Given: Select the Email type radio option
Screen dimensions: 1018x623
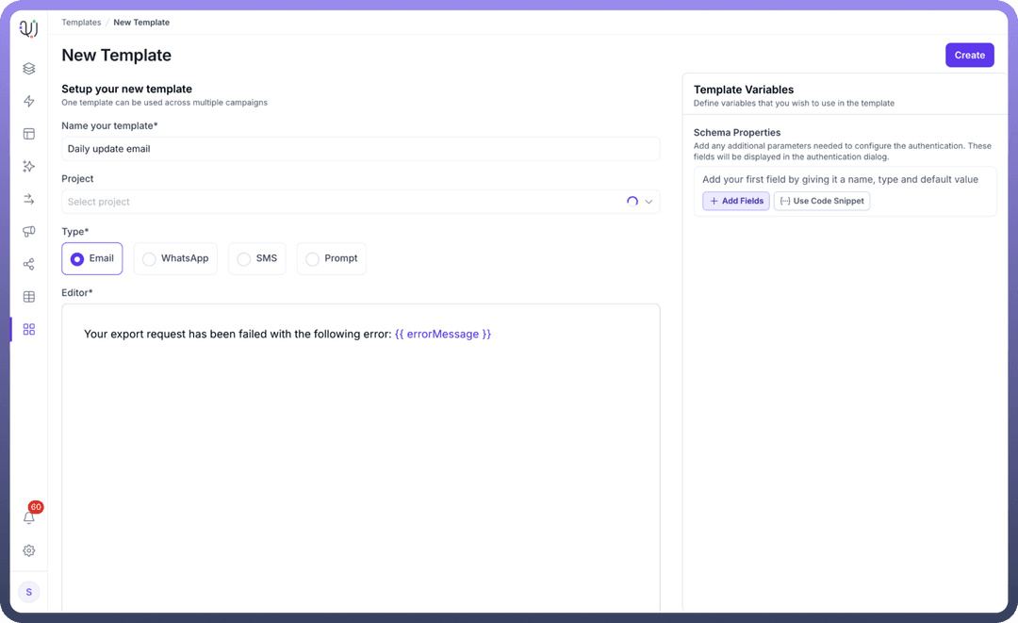Looking at the screenshot, I should tap(92, 258).
